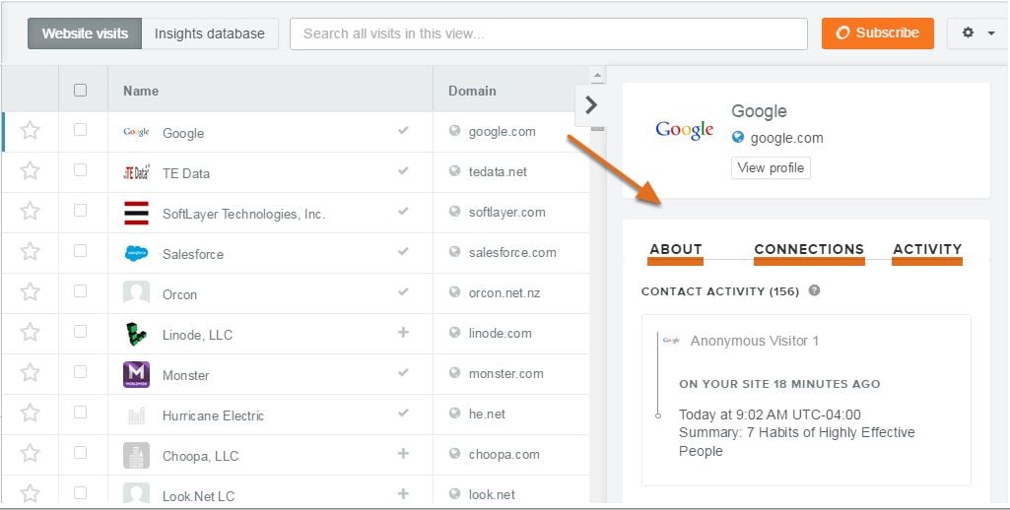Click the globe icon beside tedata.net
The width and height of the screenshot is (1010, 510).
455,170
